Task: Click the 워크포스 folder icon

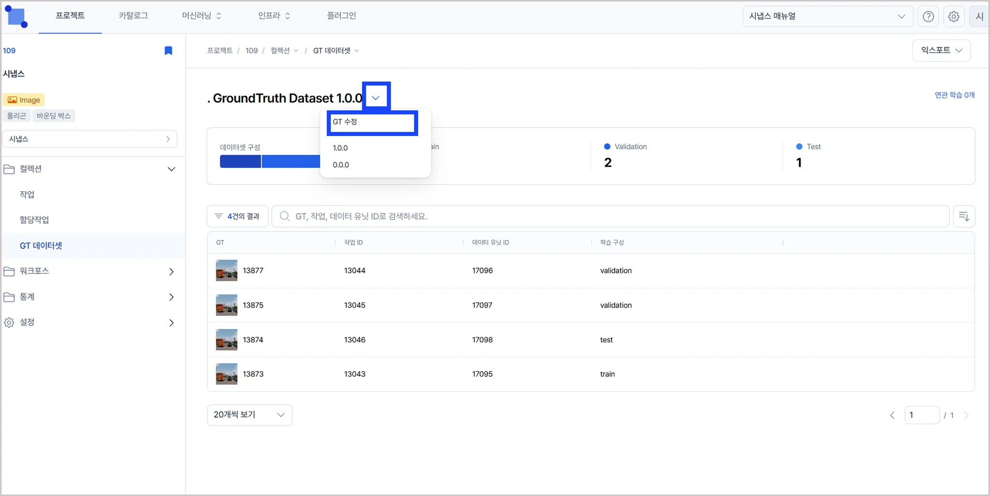Action: click(x=9, y=271)
